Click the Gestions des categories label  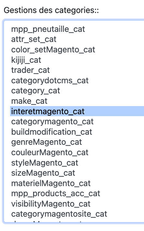[51, 11]
